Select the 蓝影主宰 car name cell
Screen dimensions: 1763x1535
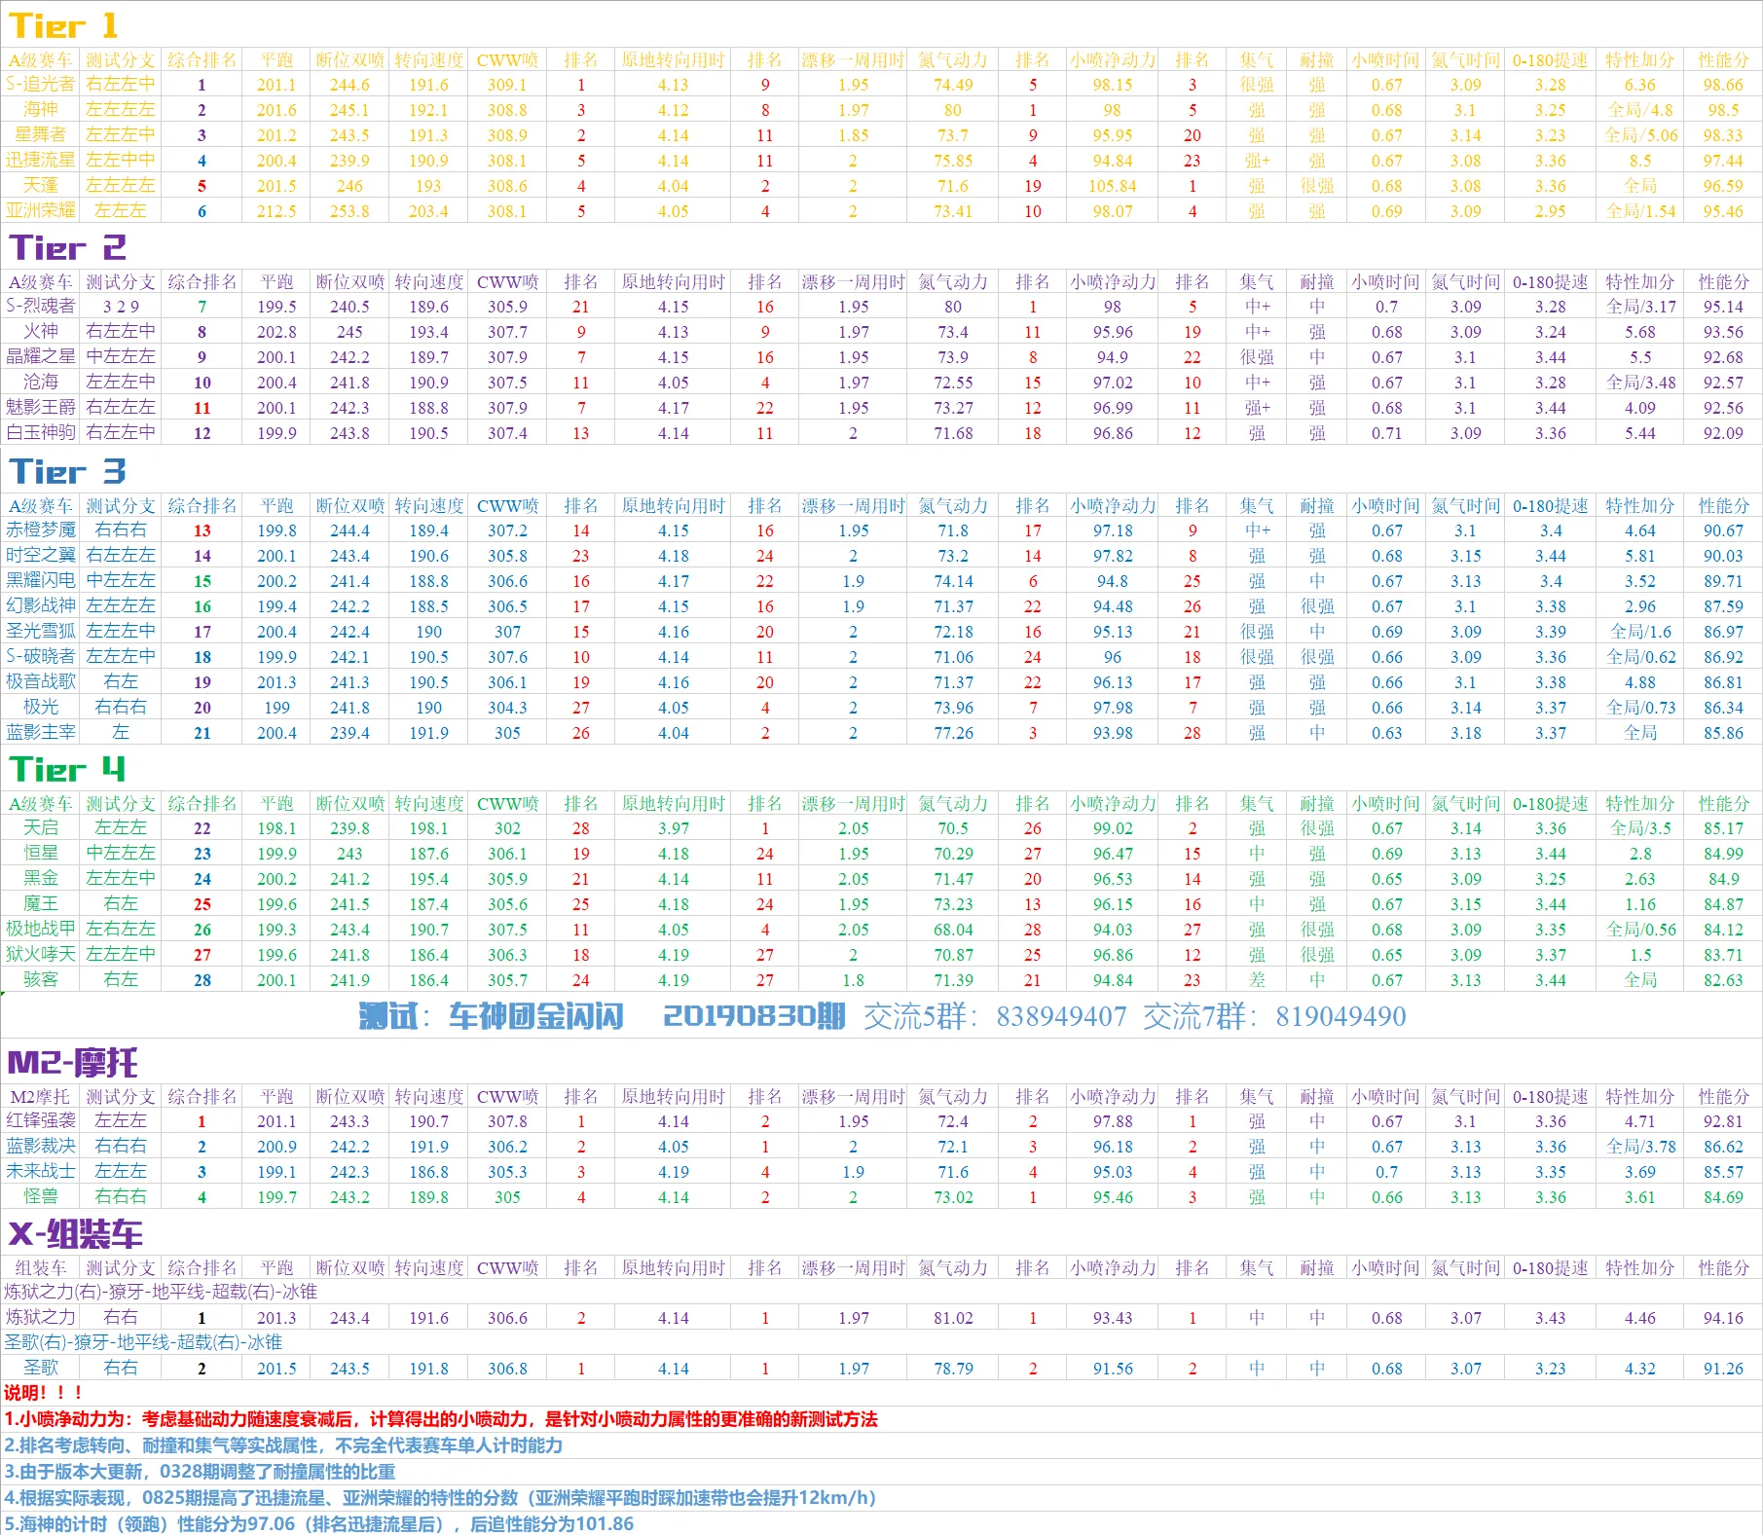pyautogui.click(x=41, y=733)
